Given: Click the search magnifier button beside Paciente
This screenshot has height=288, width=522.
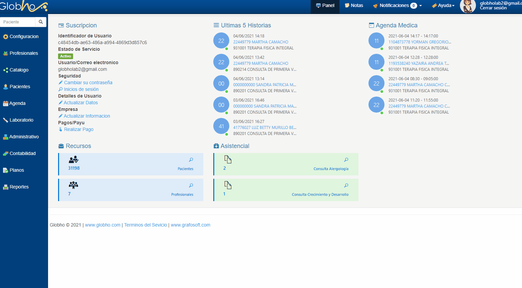Looking at the screenshot, I should (x=41, y=22).
